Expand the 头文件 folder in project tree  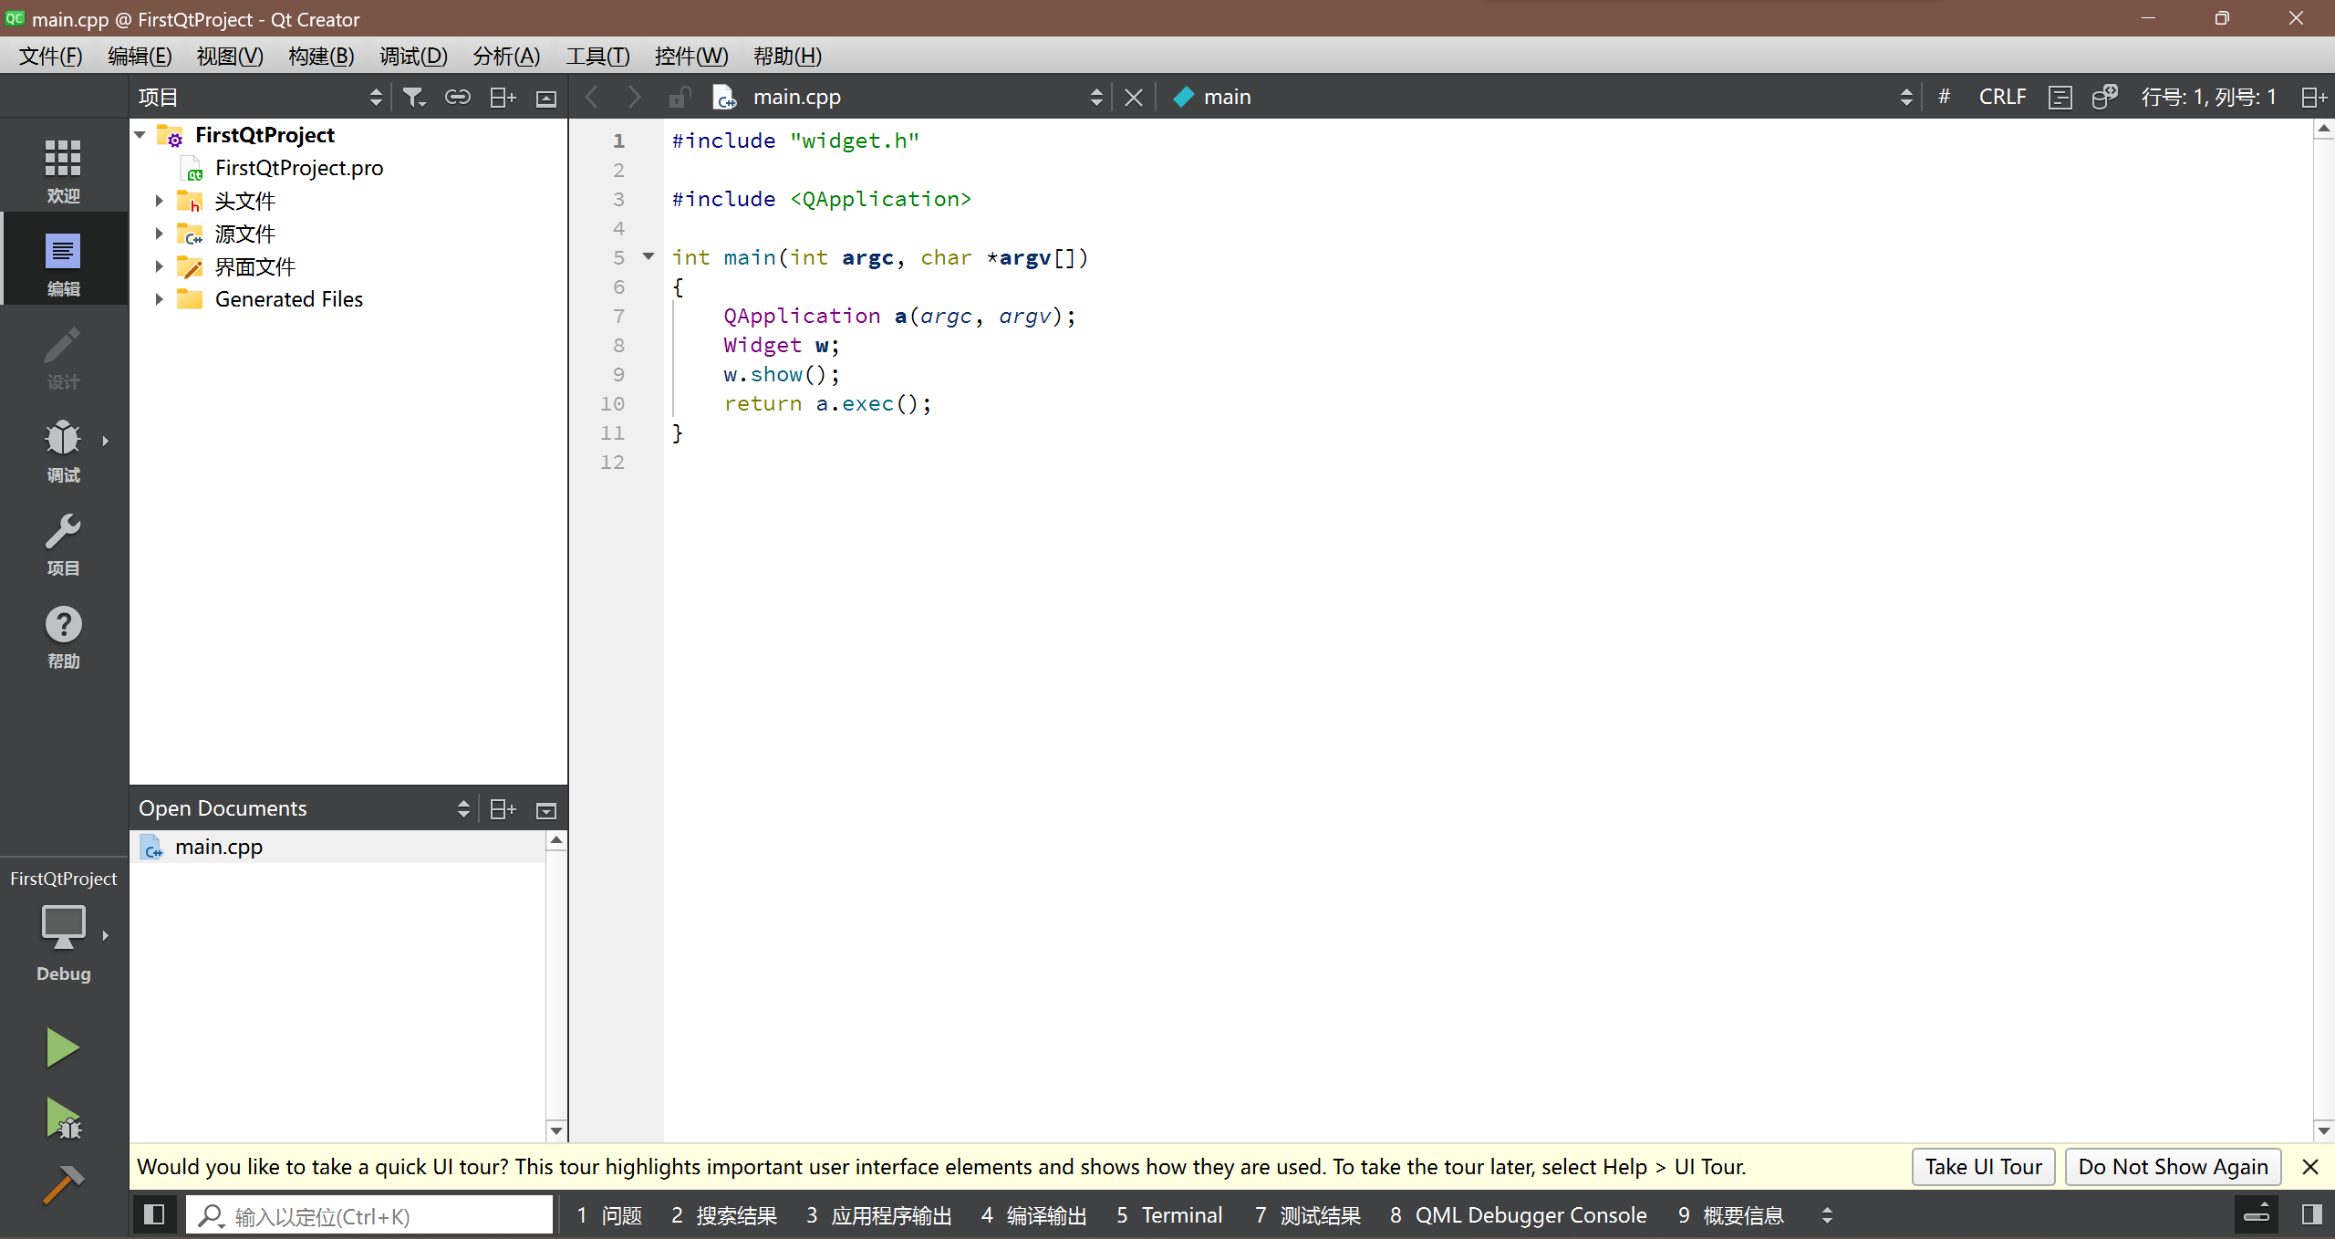159,199
